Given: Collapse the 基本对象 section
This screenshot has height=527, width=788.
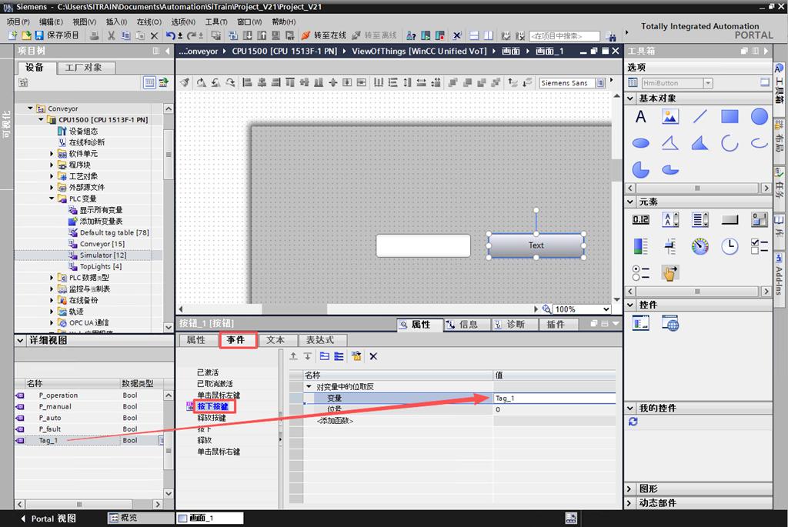Looking at the screenshot, I should pos(631,98).
